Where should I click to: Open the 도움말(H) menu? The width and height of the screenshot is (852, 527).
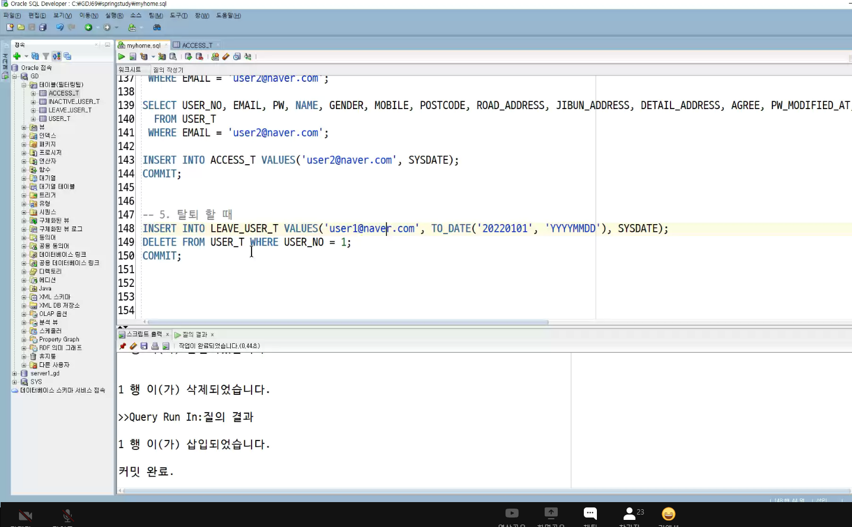(x=228, y=15)
